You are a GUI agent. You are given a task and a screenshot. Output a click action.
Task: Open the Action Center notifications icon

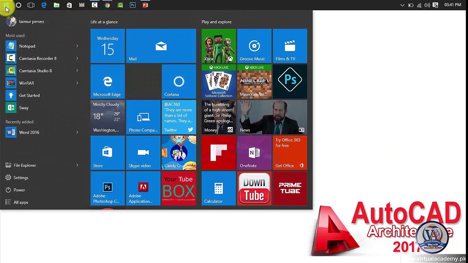click(435, 5)
